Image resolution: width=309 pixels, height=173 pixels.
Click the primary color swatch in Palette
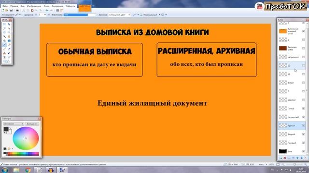click(6, 129)
